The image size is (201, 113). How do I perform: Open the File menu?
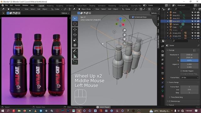(6, 5)
